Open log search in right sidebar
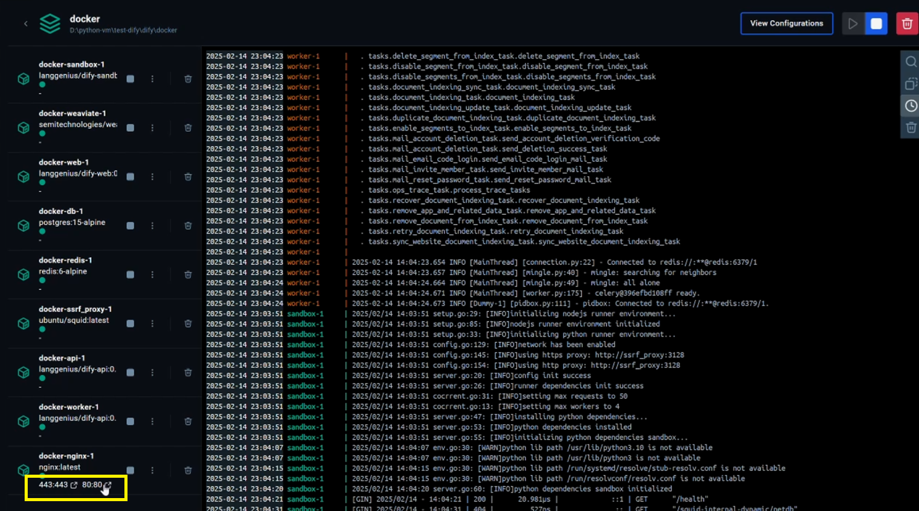 pos(910,62)
